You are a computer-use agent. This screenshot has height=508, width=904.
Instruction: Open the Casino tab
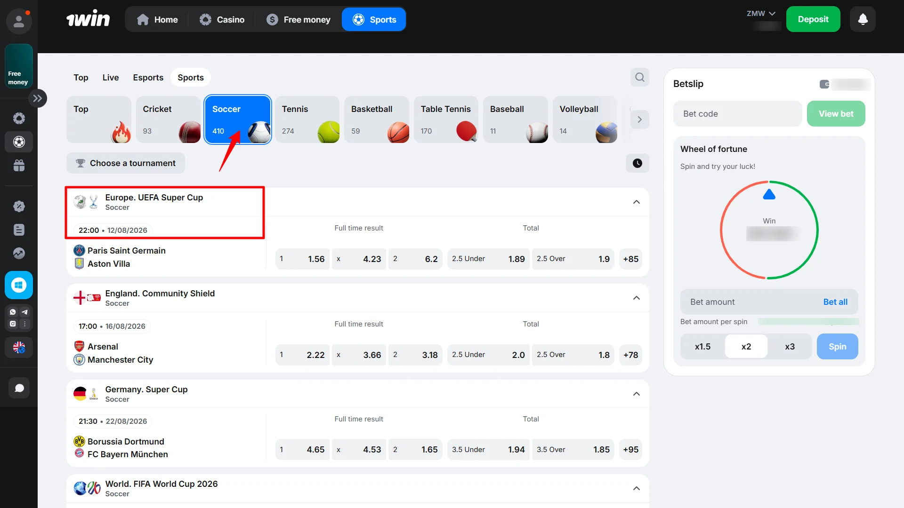(x=222, y=19)
